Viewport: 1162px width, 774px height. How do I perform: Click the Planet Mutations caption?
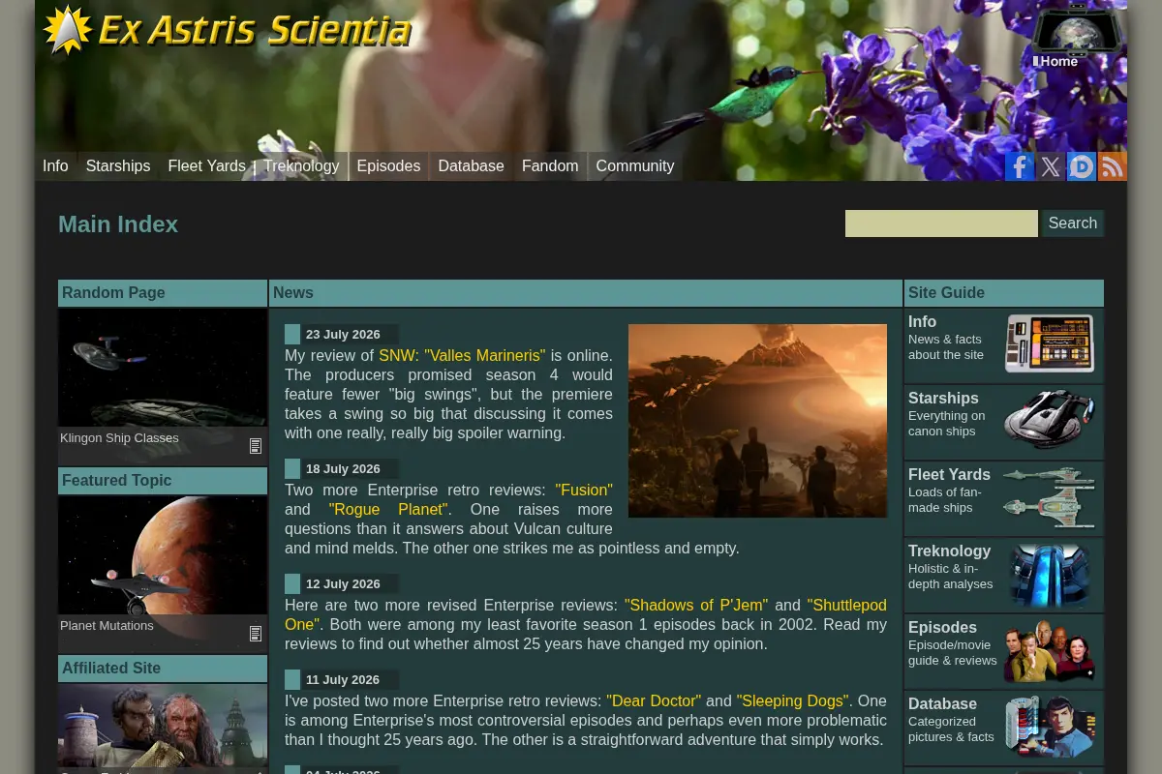107,626
